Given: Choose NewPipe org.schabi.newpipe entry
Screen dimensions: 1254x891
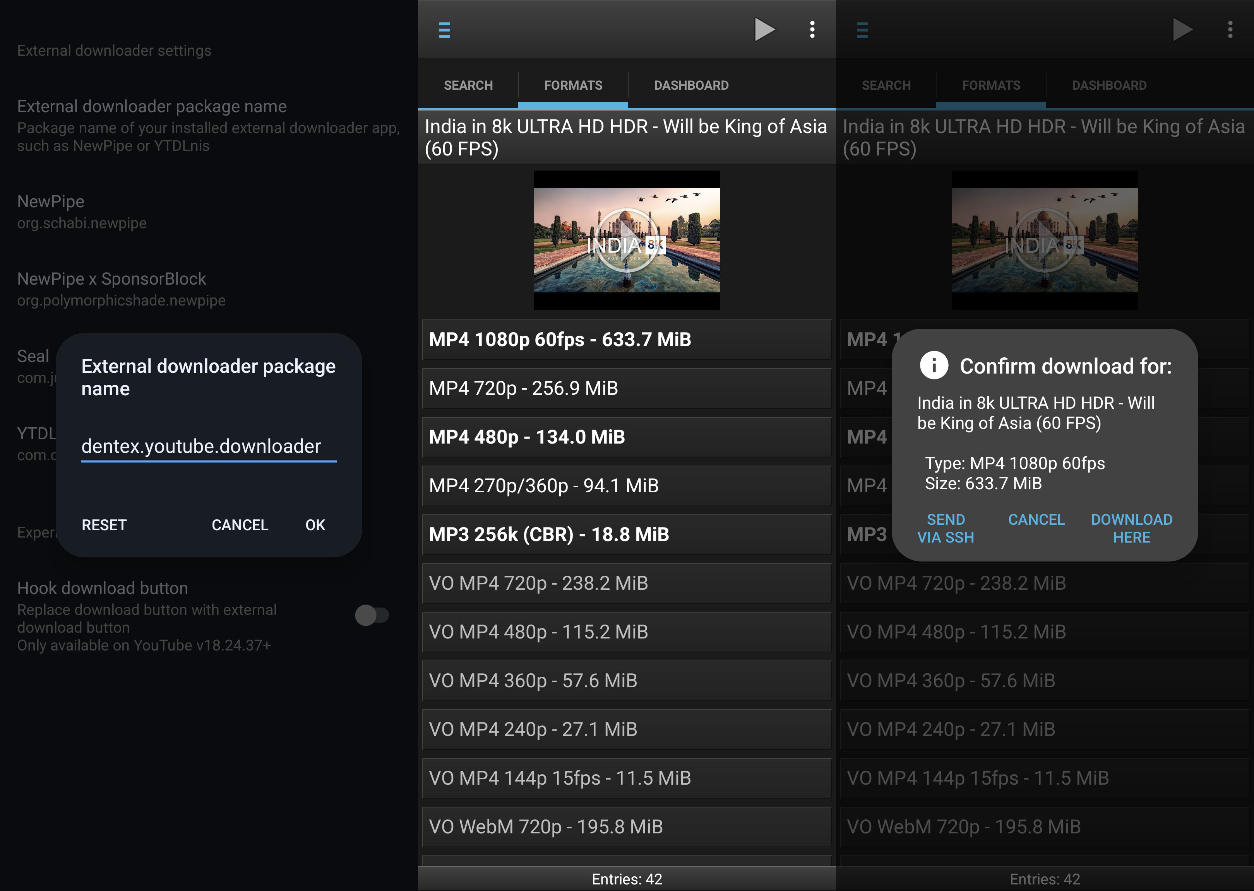Looking at the screenshot, I should [x=209, y=212].
